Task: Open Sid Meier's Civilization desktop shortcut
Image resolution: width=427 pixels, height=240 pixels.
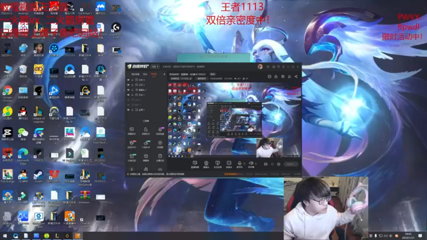Action: (x=85, y=10)
